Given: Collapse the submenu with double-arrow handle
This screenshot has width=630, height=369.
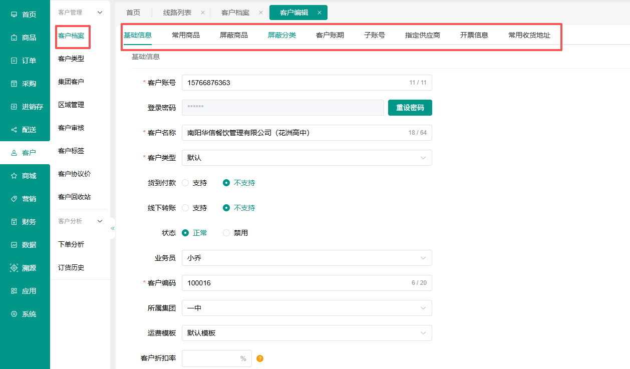Looking at the screenshot, I should point(113,228).
